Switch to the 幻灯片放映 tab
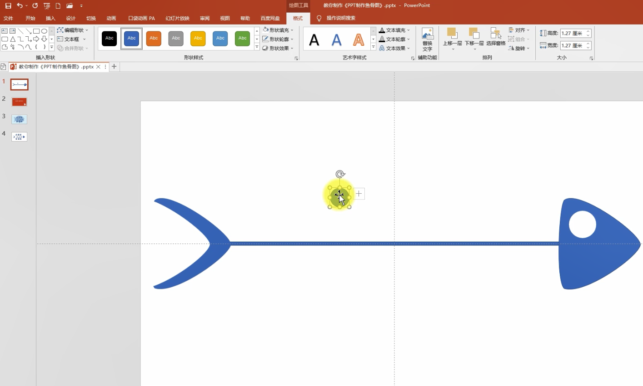This screenshot has width=643, height=386. pos(177,19)
